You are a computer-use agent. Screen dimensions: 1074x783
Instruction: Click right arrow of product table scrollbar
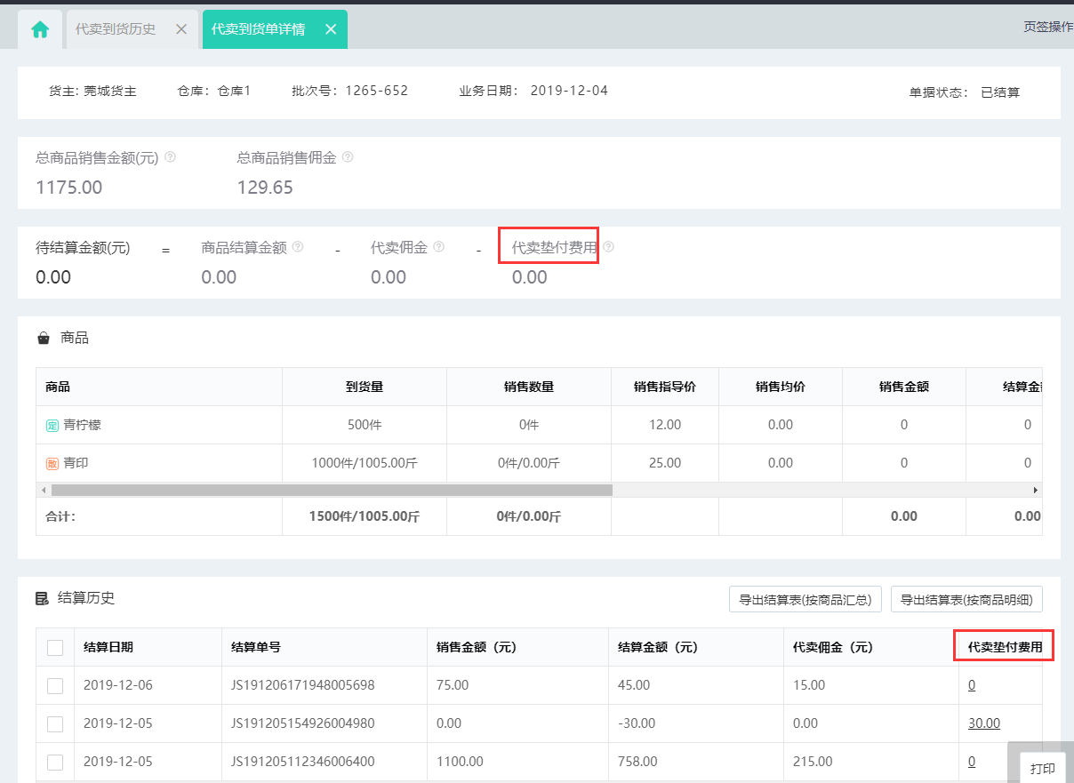pos(1035,490)
